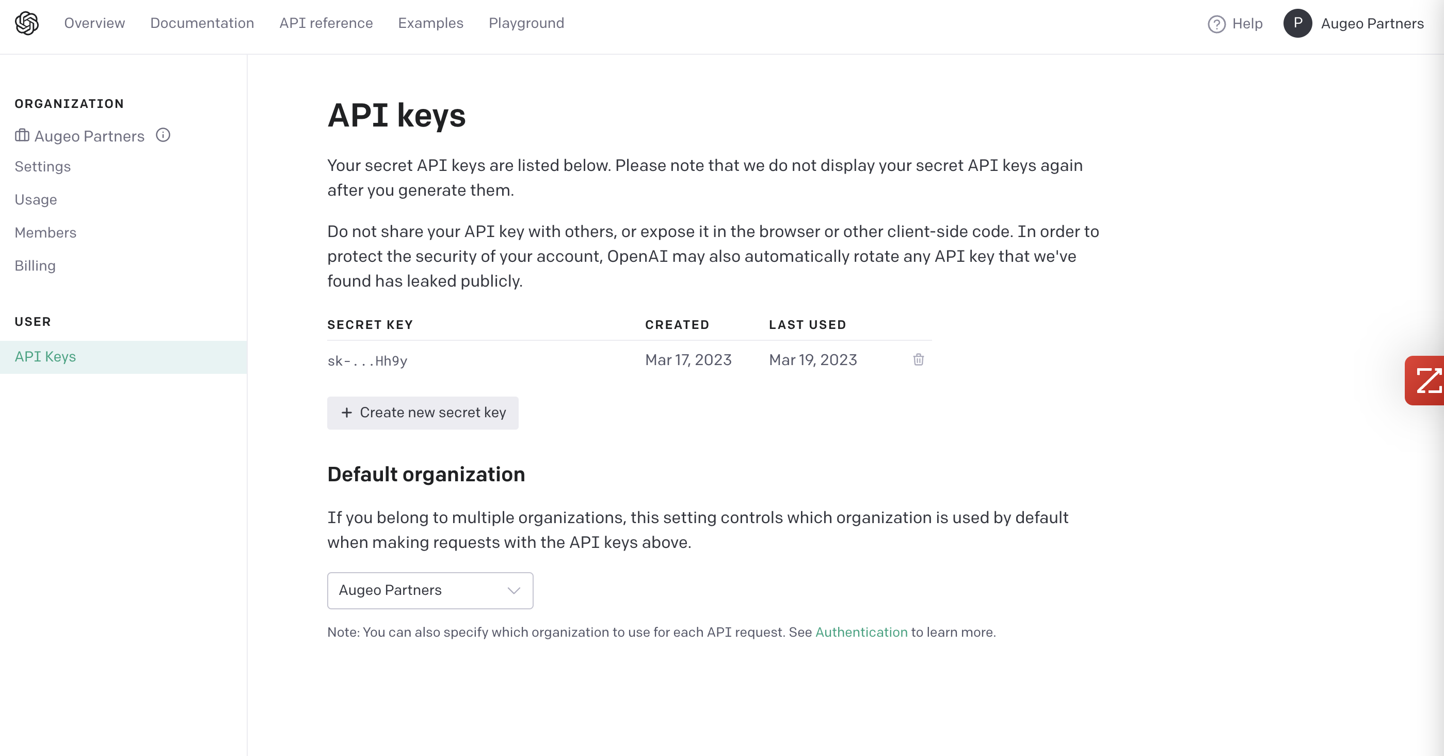The width and height of the screenshot is (1444, 756).
Task: Click the info circle icon next to Augeo Partners
Action: click(x=163, y=135)
